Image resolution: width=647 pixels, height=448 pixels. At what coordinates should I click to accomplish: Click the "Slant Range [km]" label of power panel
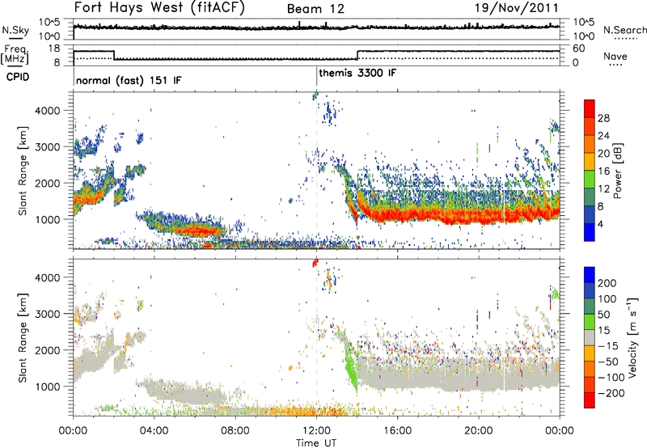[23, 171]
